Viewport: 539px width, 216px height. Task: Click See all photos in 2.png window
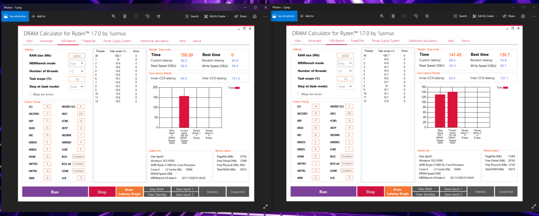pyautogui.click(x=283, y=16)
